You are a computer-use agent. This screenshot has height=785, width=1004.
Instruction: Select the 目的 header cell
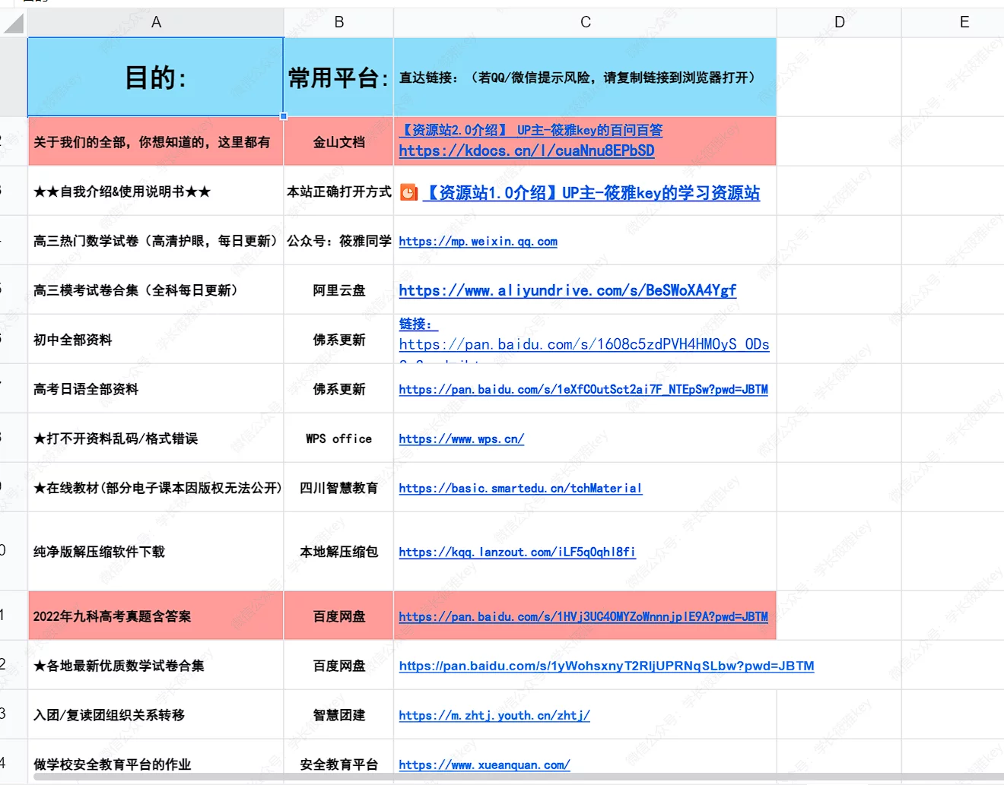pos(156,78)
